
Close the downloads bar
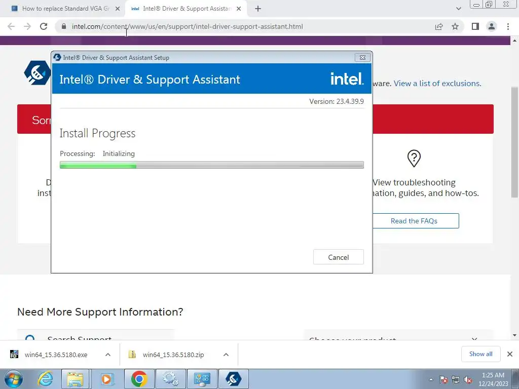(510, 354)
